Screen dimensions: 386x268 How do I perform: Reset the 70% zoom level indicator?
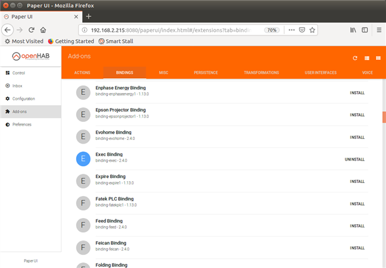pos(272,29)
